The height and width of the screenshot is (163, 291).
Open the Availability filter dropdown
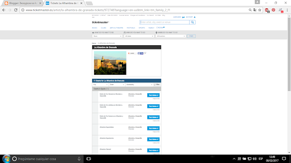[x=139, y=85]
